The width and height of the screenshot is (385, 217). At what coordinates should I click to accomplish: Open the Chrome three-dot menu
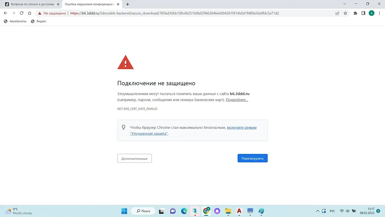pyautogui.click(x=379, y=13)
